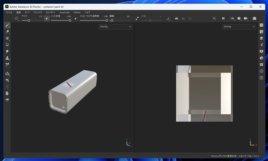Open the モード menu

pyautogui.click(x=27, y=12)
